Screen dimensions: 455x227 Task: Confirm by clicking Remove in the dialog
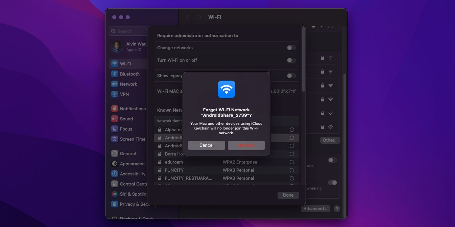(x=246, y=145)
